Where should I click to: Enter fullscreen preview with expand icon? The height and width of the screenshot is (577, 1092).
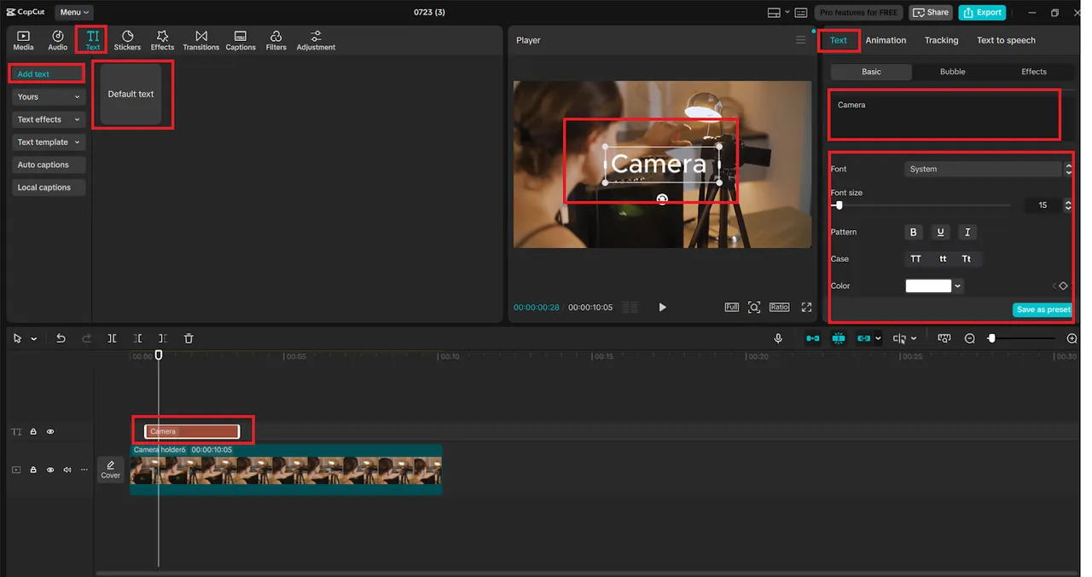click(x=806, y=307)
